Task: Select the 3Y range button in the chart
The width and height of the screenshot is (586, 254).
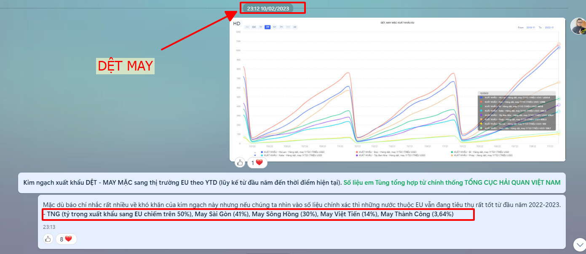Action: tap(268, 27)
